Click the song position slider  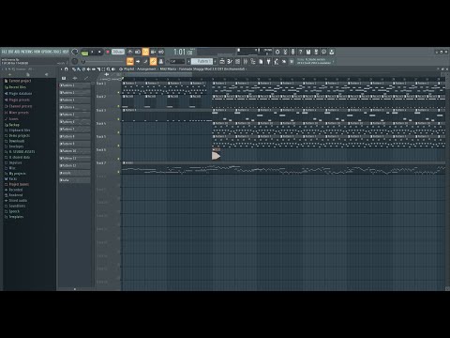coord(104,61)
